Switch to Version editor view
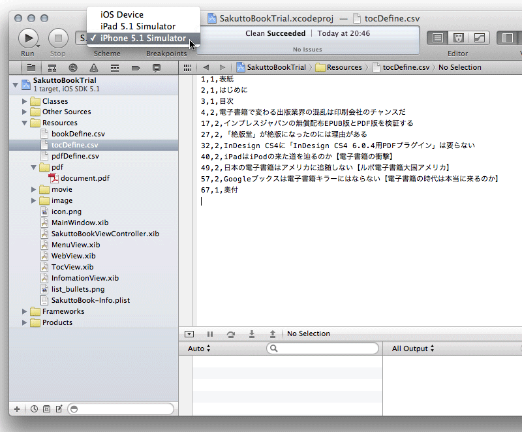 coord(480,38)
